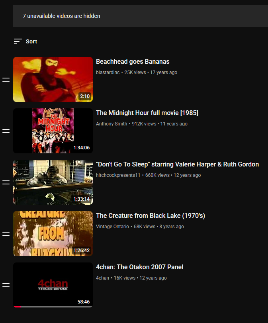Click the 2:10 duration badge

coord(85,96)
